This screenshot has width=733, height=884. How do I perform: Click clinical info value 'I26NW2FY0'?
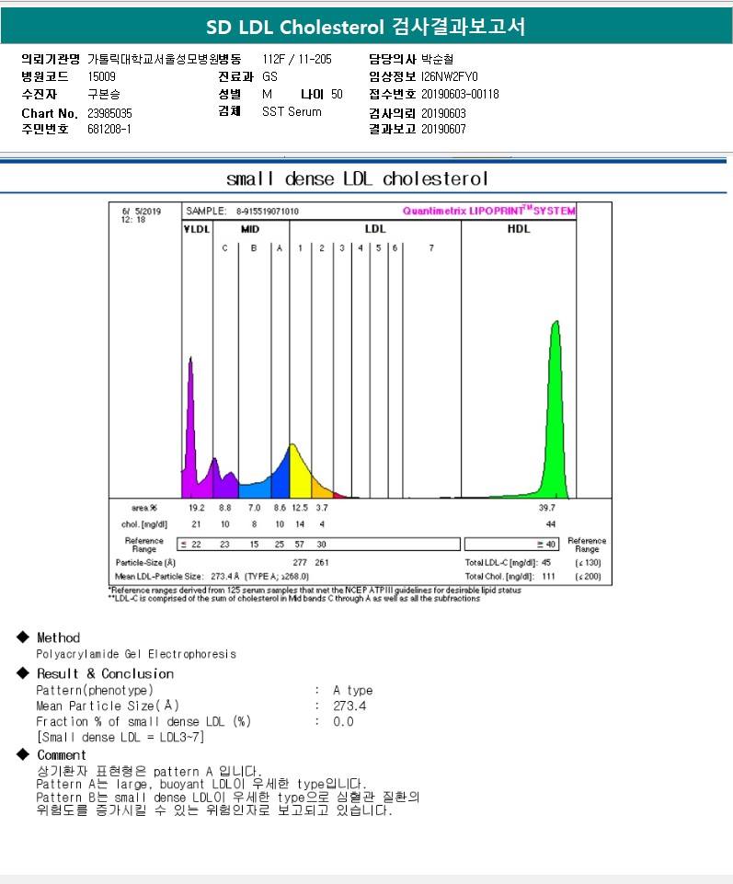tap(450, 76)
